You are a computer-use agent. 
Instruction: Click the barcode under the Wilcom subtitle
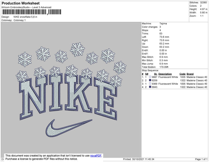31,12
